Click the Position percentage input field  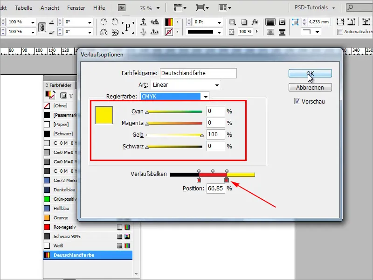tap(214, 189)
